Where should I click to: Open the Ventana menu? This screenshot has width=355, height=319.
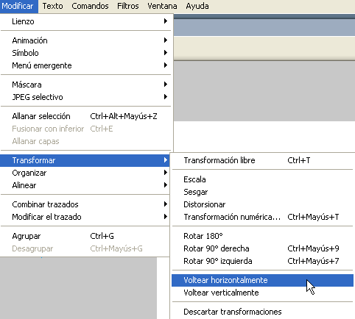click(162, 6)
